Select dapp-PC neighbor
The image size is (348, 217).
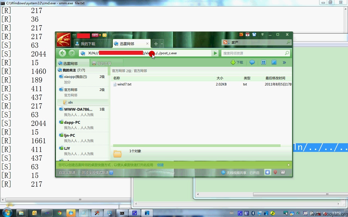[83, 125]
